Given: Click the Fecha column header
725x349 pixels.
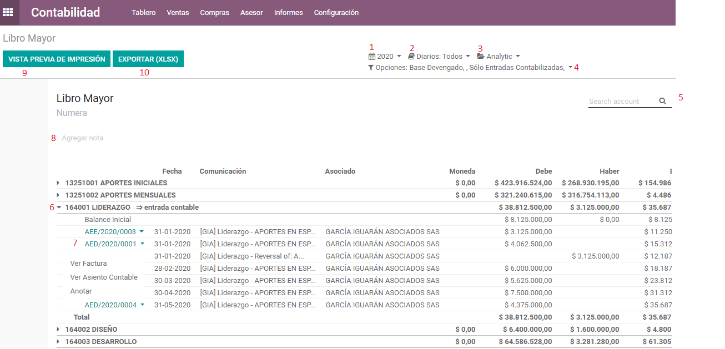Looking at the screenshot, I should click(172, 171).
